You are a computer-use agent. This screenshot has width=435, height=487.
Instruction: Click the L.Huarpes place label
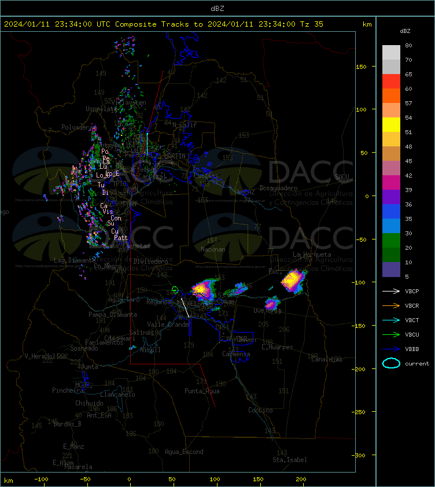pyautogui.click(x=277, y=347)
